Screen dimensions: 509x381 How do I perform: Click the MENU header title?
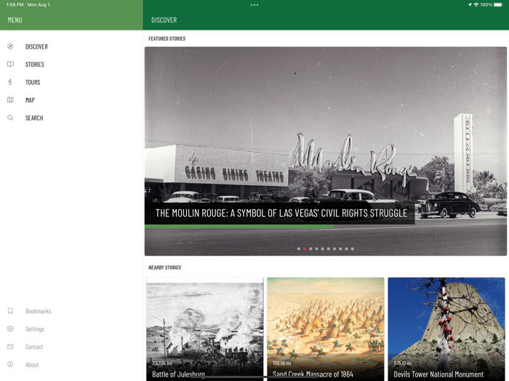click(15, 20)
